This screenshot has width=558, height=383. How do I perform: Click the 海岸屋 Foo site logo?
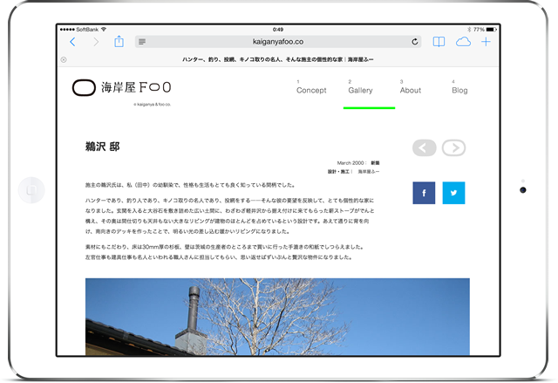(121, 87)
